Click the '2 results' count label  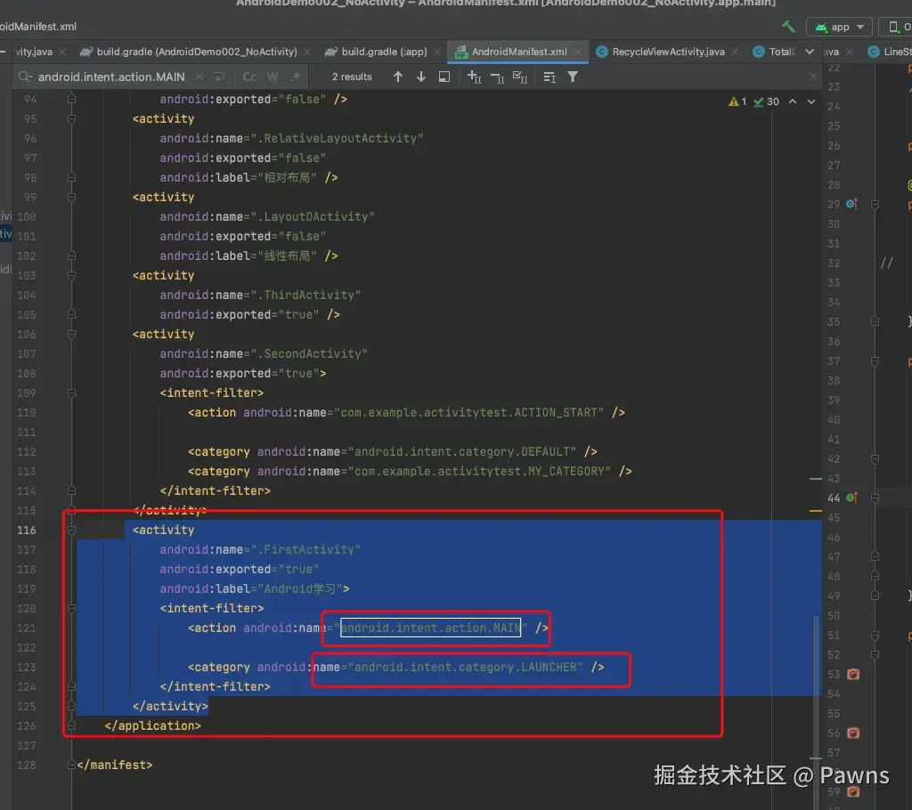tap(352, 77)
